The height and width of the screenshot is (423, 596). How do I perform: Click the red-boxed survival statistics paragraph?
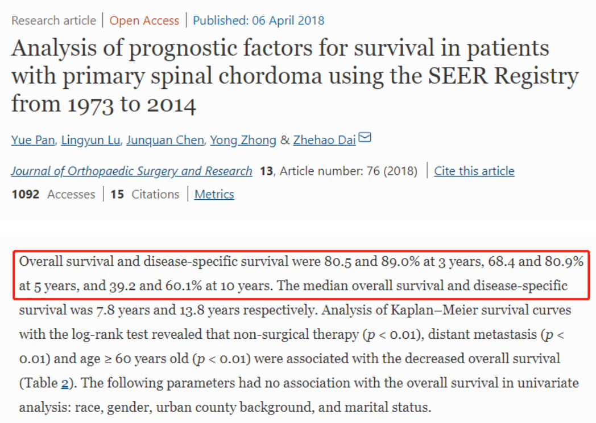(301, 274)
